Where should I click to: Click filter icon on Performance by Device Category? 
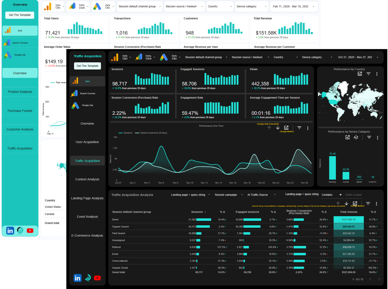[369, 137]
